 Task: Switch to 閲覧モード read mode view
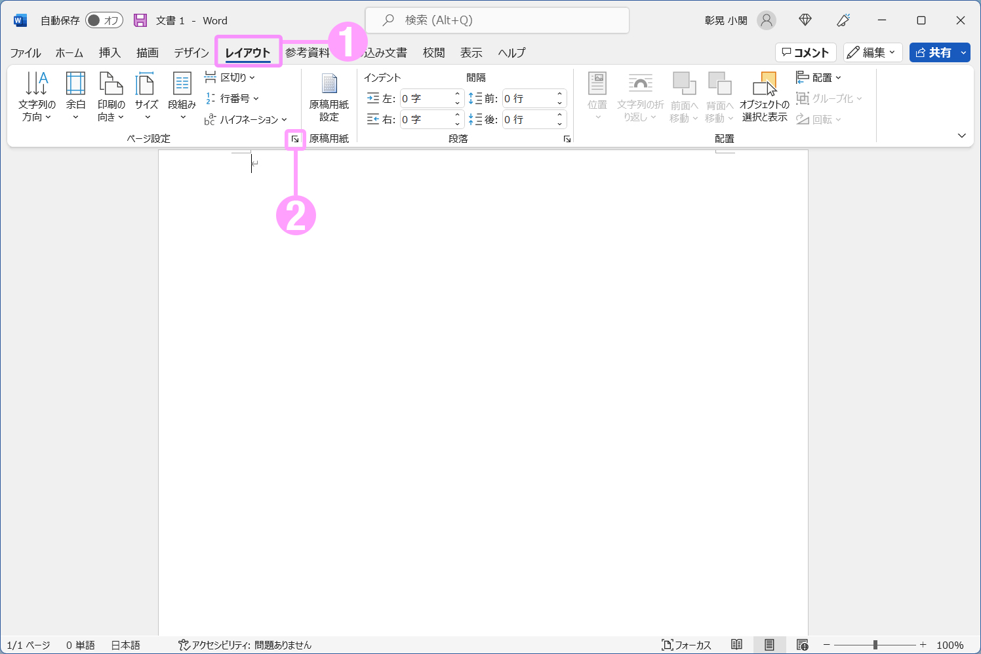(736, 645)
